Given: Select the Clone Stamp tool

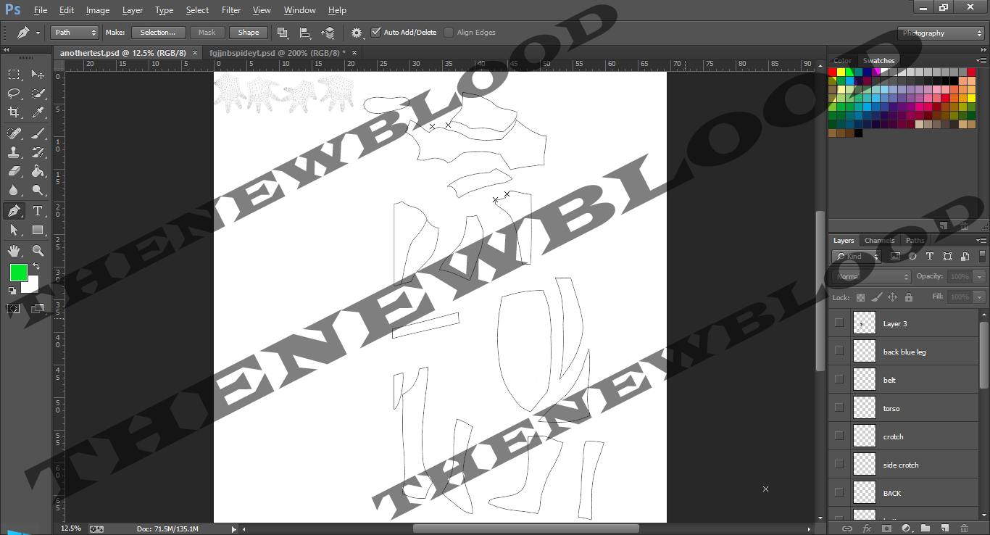Looking at the screenshot, I should coord(14,152).
